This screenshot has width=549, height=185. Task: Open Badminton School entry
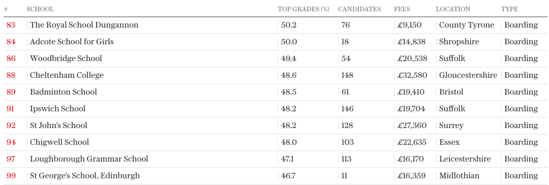tap(64, 92)
